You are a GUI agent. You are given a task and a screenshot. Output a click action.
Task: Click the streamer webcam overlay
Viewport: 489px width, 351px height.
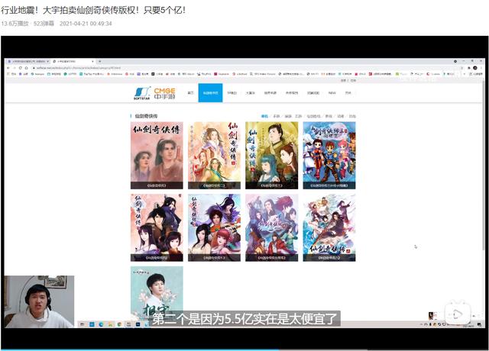point(39,301)
